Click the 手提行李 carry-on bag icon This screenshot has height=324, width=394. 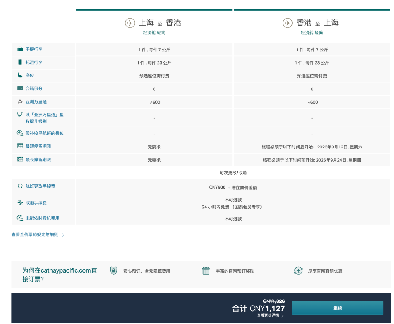[20, 49]
